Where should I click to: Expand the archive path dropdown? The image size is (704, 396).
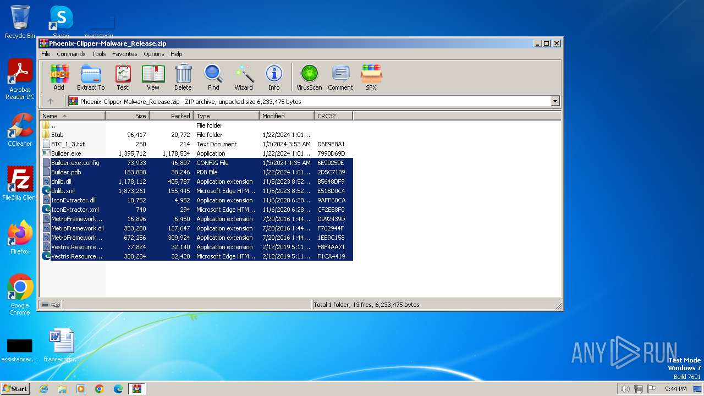click(555, 101)
